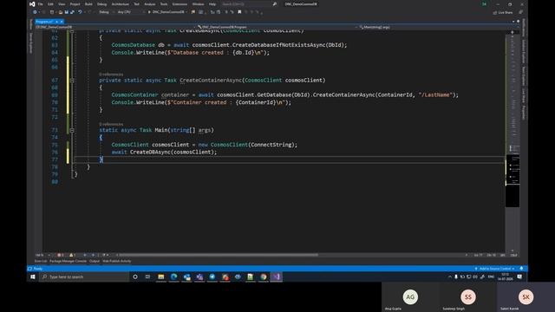Open the Analyze menu

point(150,4)
